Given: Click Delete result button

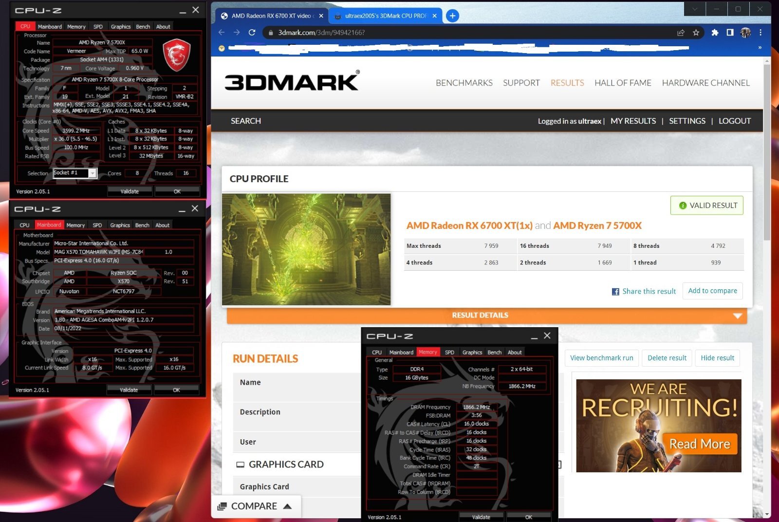Looking at the screenshot, I should (667, 358).
